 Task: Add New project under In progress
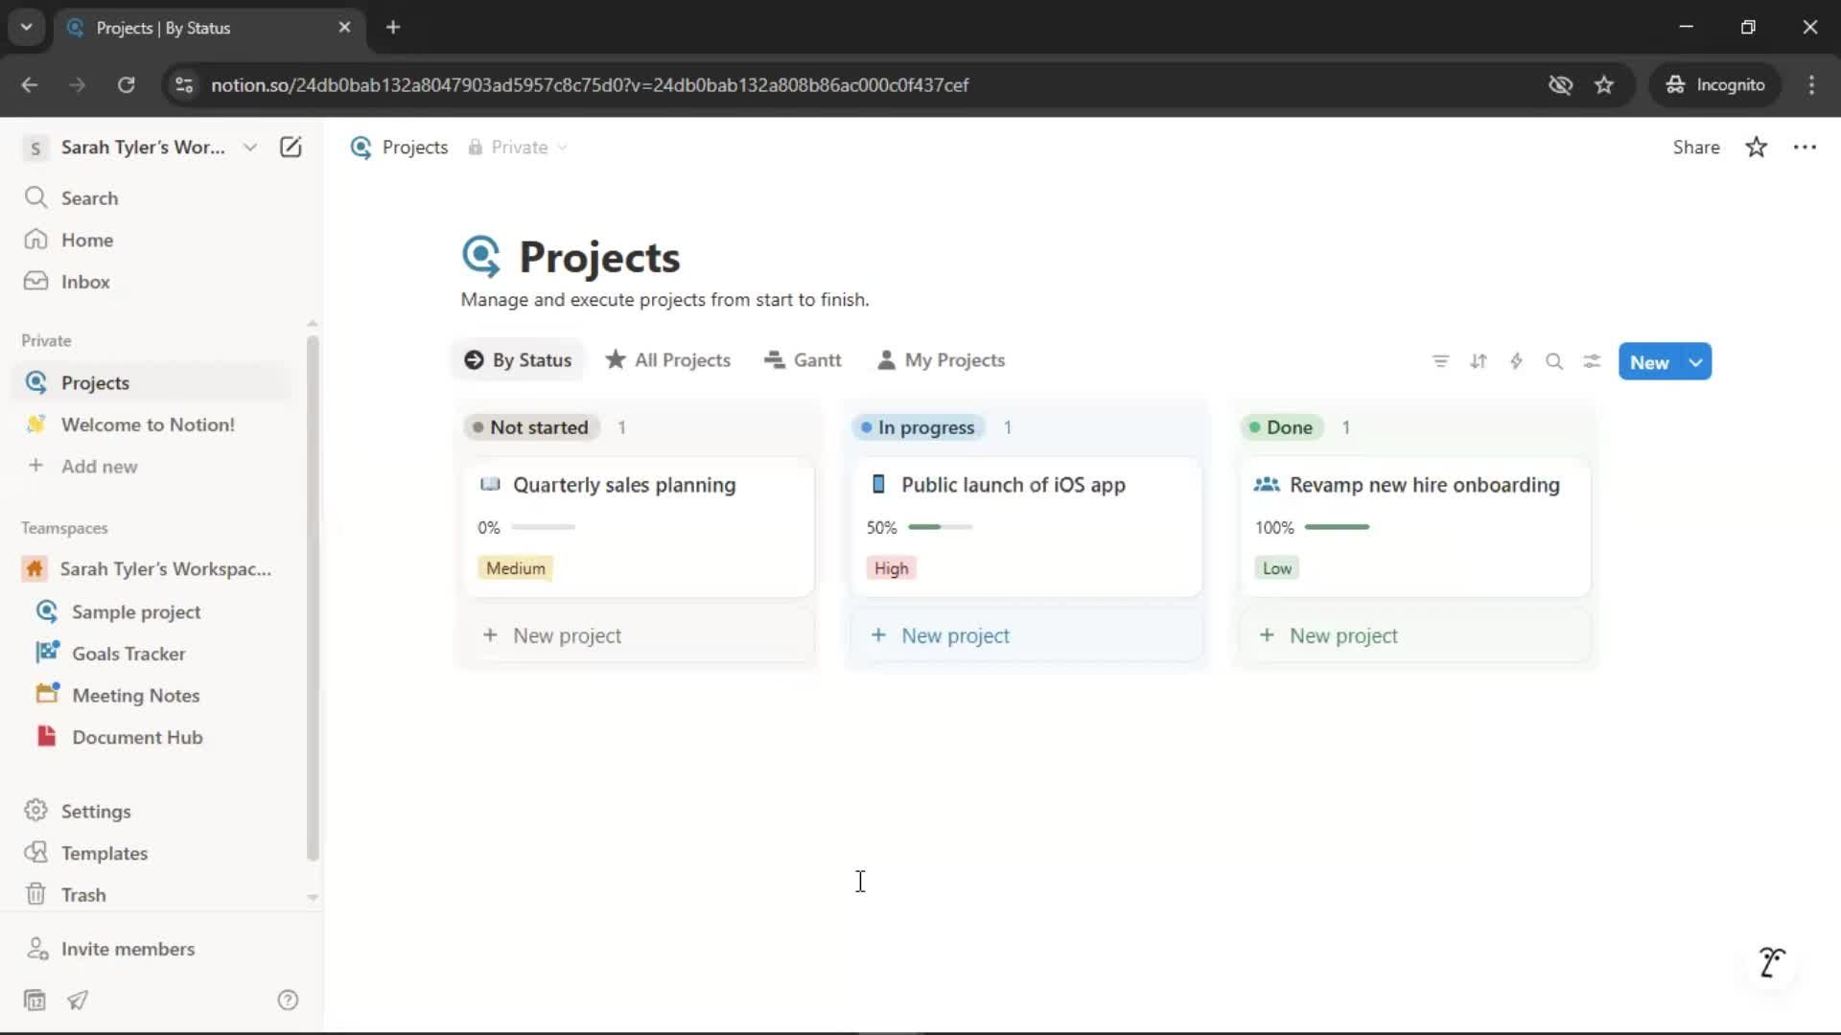tap(1027, 635)
